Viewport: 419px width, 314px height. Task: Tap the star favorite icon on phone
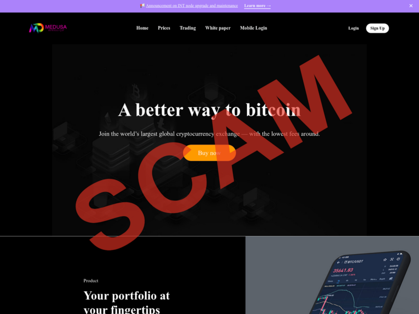coord(385,260)
